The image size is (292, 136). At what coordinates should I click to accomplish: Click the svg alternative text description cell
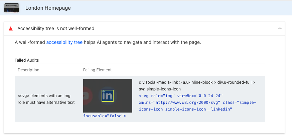(x=46, y=99)
